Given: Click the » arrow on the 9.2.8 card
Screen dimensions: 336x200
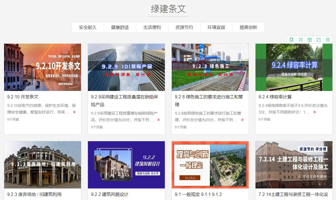Looking at the screenshot, I should pos(242,120).
